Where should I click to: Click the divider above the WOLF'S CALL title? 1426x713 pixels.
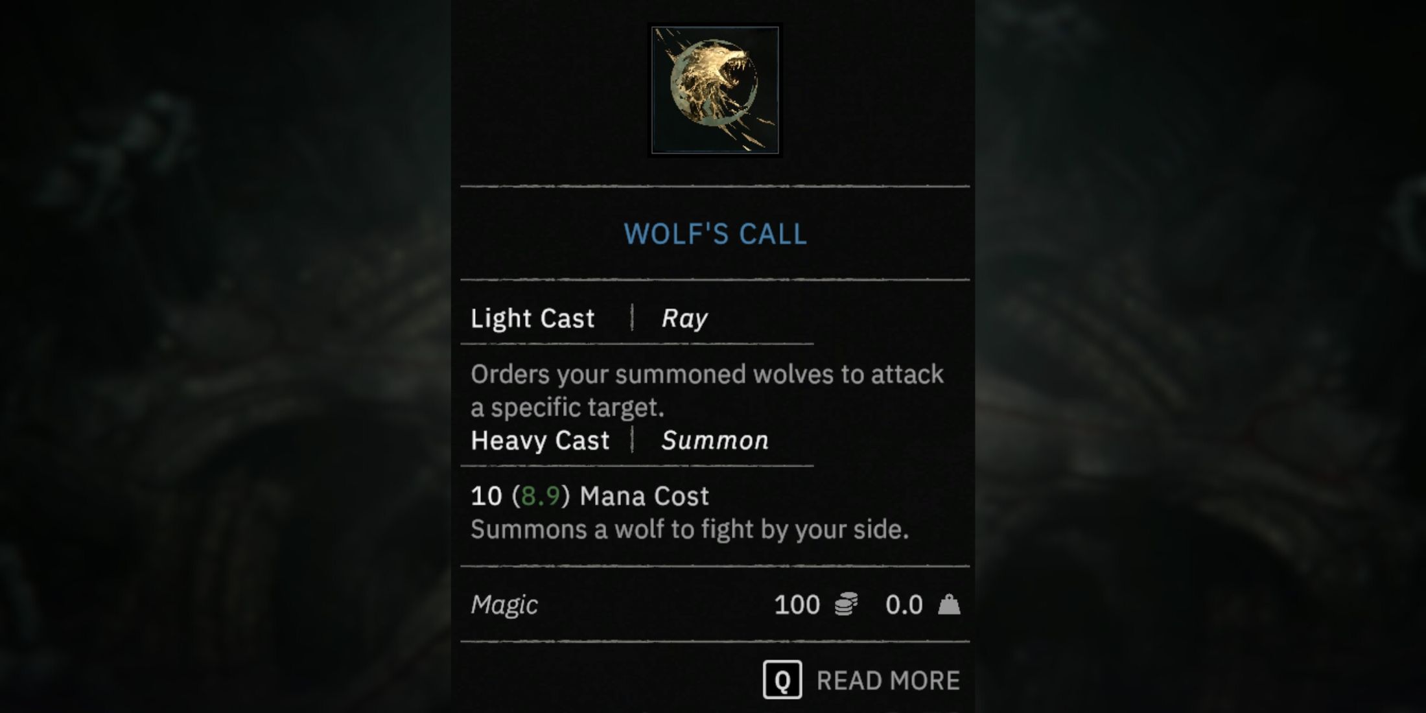point(715,187)
